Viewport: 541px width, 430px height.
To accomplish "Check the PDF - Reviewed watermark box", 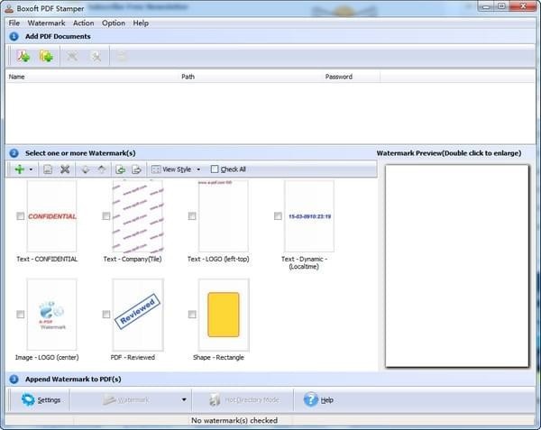I will (106, 314).
